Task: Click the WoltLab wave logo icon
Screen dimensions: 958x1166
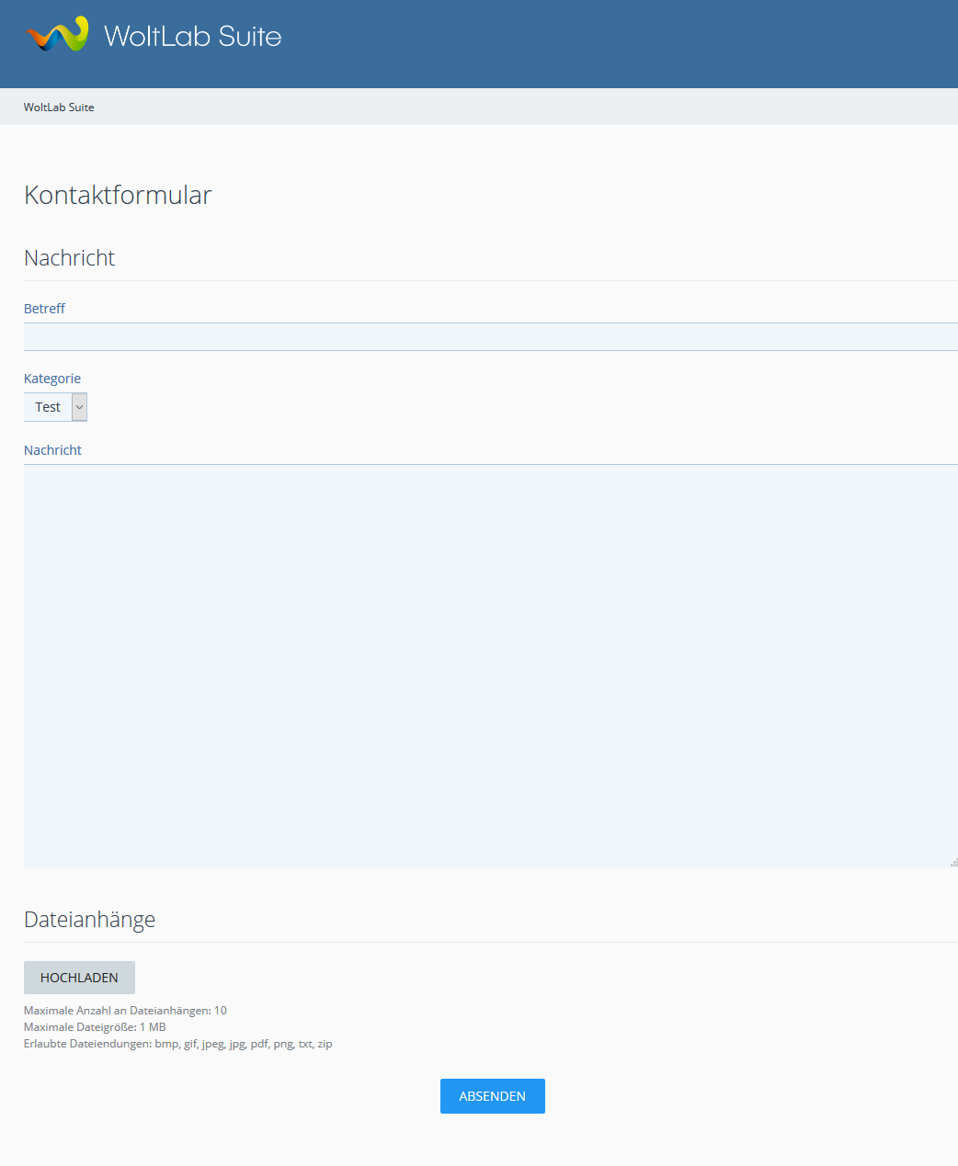Action: click(58, 35)
